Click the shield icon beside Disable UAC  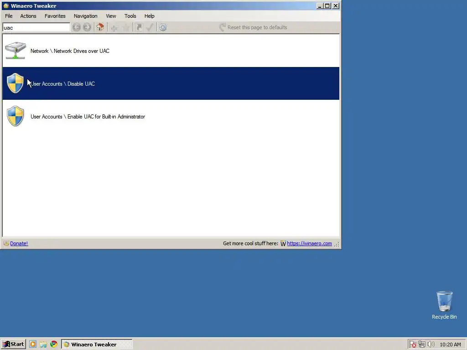tap(15, 83)
